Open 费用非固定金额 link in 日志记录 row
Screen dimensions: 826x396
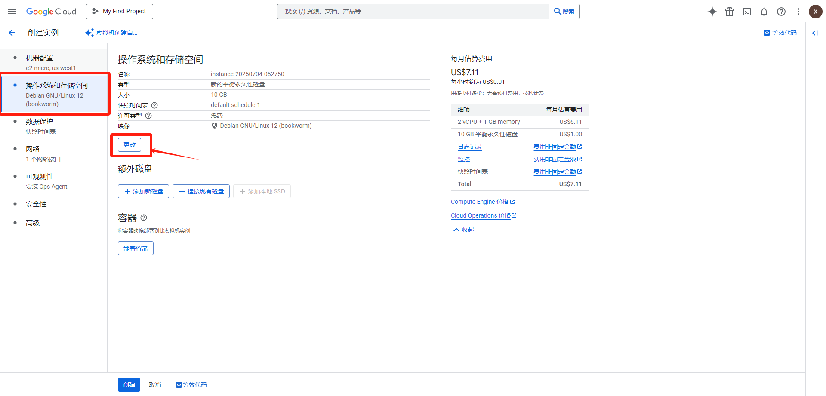pos(558,147)
